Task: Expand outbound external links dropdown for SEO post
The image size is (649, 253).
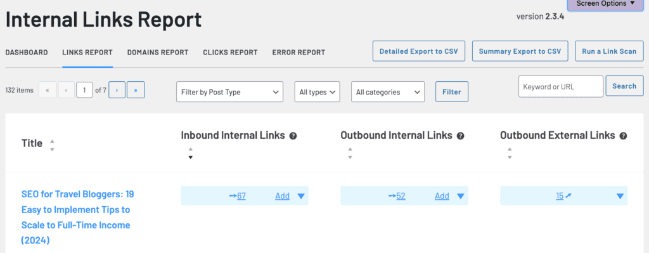Action: pos(620,197)
